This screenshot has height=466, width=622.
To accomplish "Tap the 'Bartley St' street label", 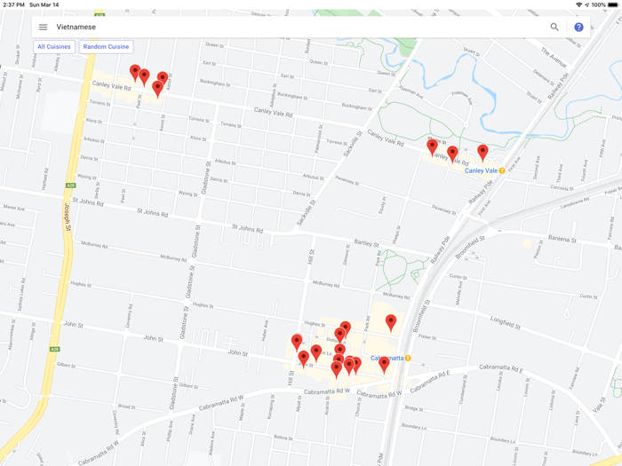I will tap(366, 243).
